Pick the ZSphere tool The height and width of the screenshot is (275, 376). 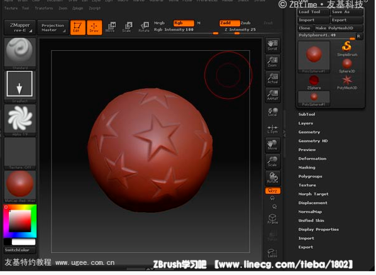tap(314, 82)
